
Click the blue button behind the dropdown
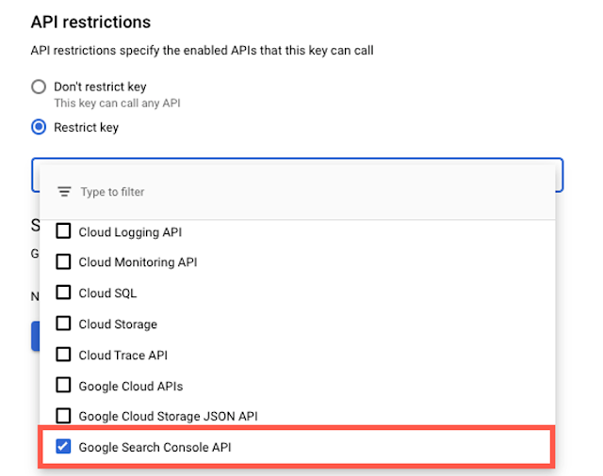pos(35,337)
